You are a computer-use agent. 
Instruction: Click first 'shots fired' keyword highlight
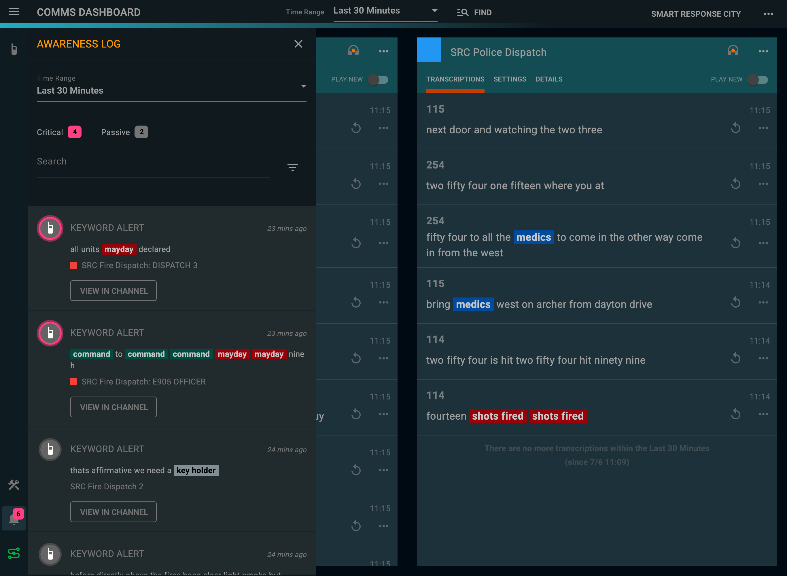pyautogui.click(x=497, y=416)
